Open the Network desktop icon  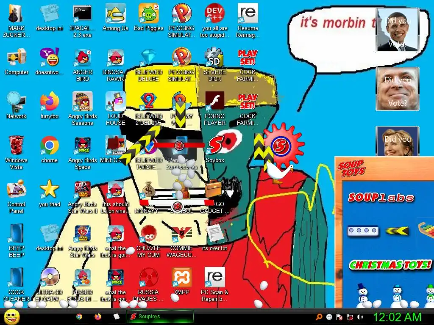point(17,105)
